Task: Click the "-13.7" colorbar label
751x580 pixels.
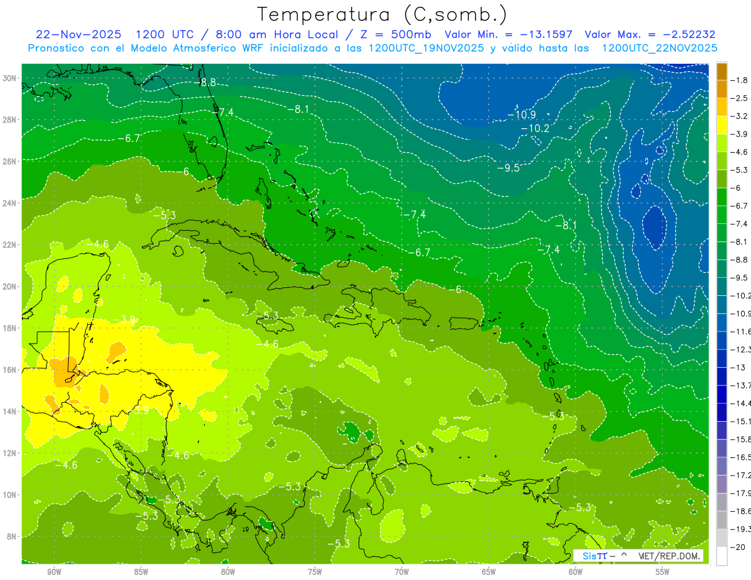Action: 740,385
